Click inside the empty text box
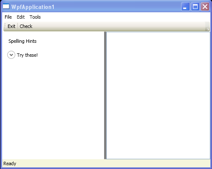 click(x=158, y=95)
